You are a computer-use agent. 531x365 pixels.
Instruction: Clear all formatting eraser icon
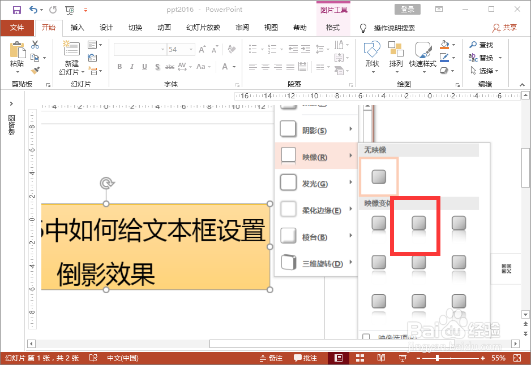coord(232,49)
